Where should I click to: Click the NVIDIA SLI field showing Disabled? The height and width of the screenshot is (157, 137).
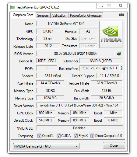[x=79, y=128]
